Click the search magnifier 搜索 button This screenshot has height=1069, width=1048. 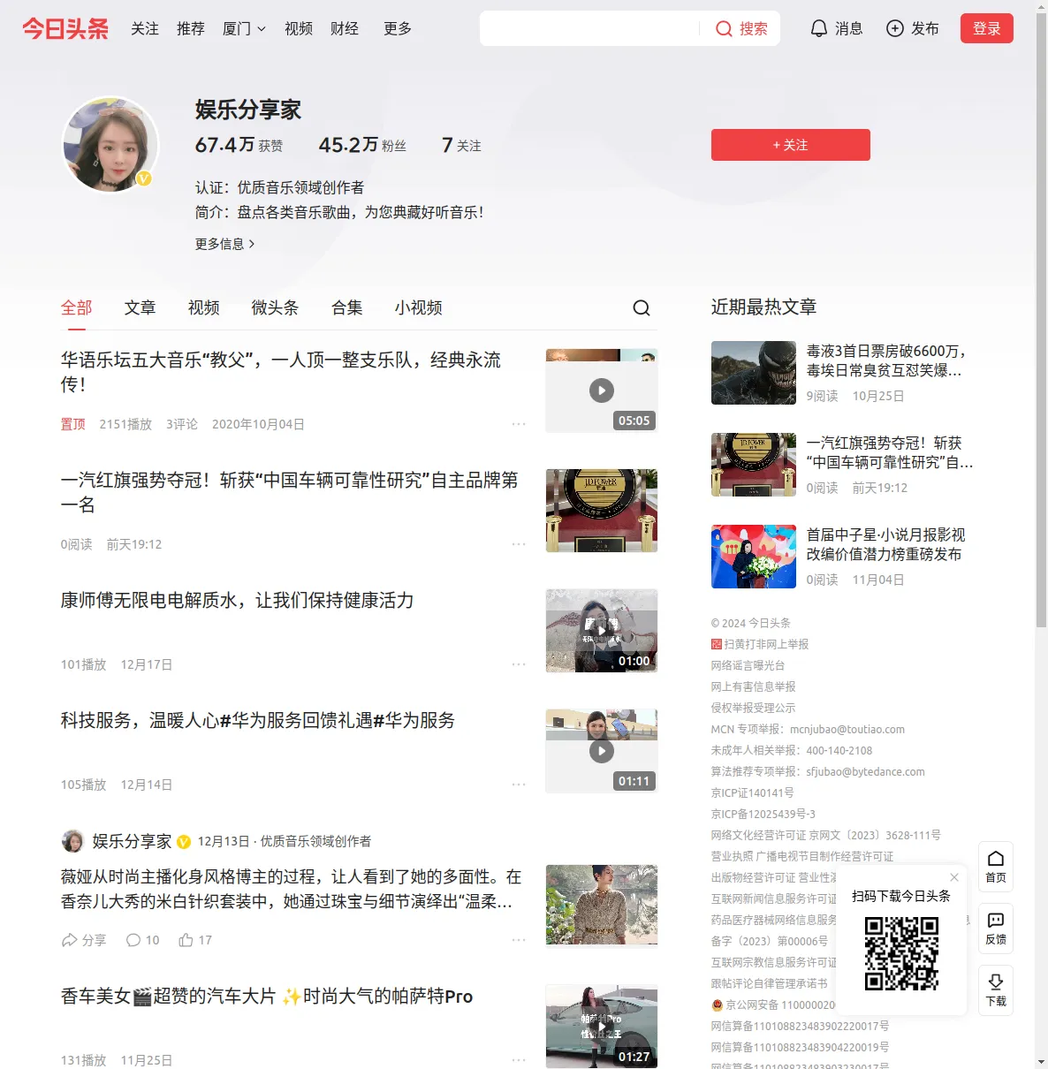[741, 28]
